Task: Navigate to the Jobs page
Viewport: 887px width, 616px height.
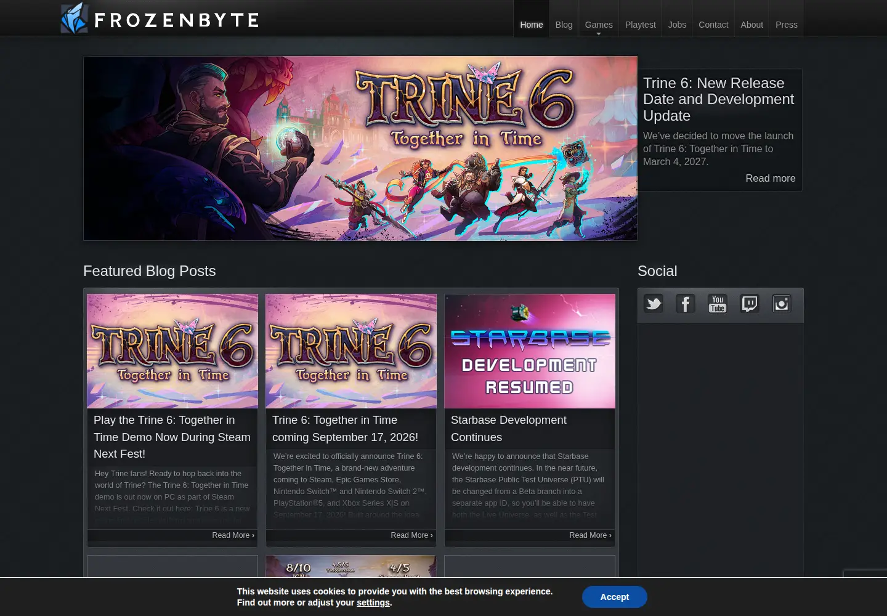Action: pos(677,25)
